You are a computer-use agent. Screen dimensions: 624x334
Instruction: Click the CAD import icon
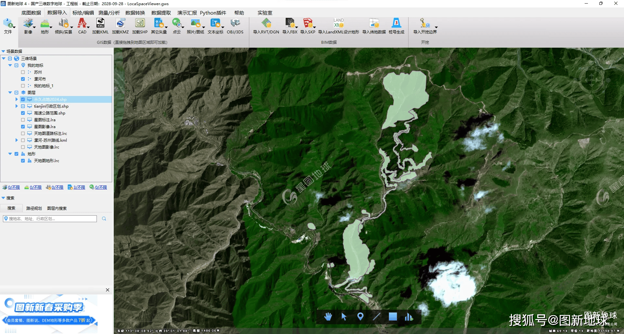click(82, 24)
